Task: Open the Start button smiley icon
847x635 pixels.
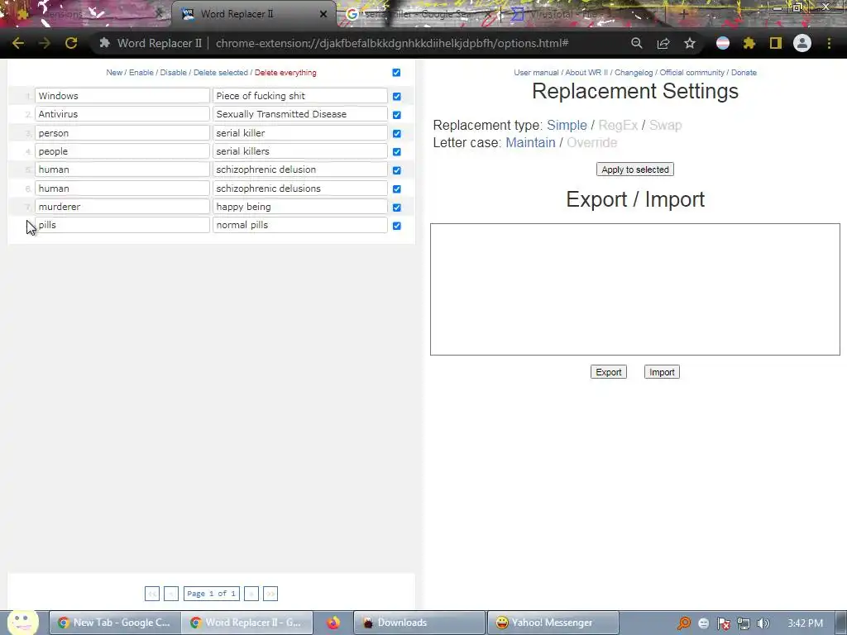Action: 22,622
